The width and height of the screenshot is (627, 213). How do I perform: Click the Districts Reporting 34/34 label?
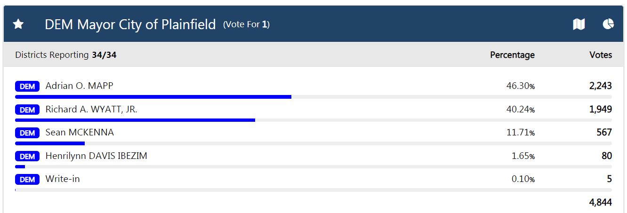(66, 55)
